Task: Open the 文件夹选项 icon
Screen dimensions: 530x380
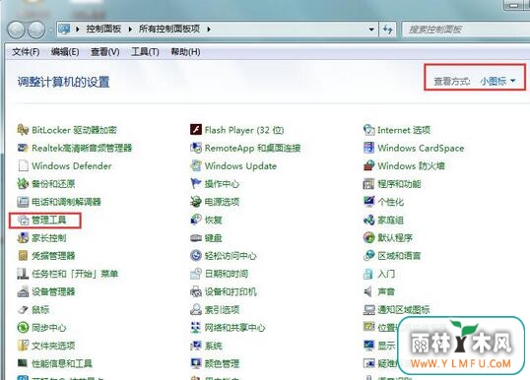Action: click(23, 346)
